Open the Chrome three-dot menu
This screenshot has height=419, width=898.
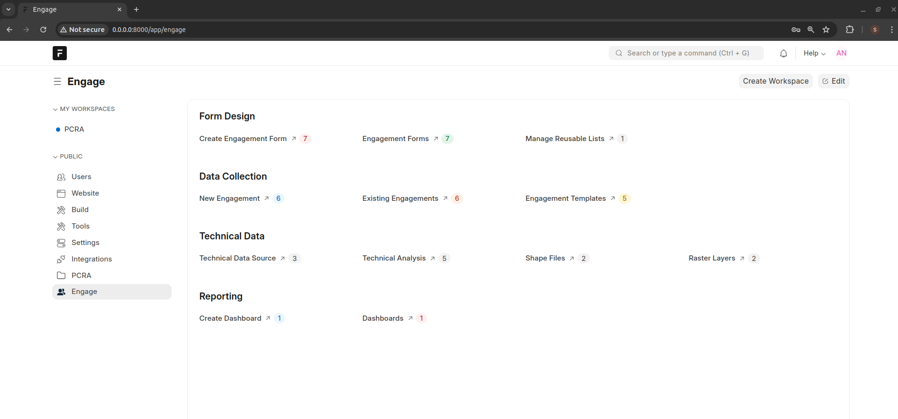[891, 30]
